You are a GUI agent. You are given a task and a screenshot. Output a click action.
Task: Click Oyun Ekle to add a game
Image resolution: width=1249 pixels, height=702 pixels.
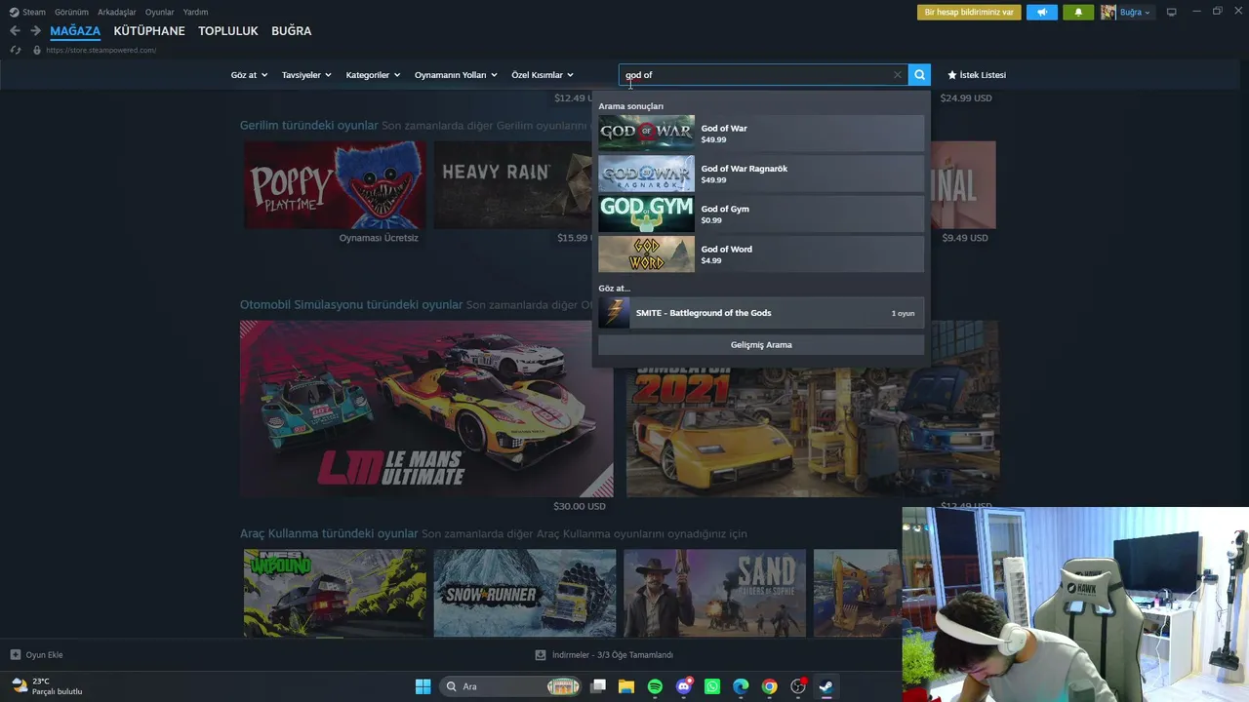[x=36, y=655]
